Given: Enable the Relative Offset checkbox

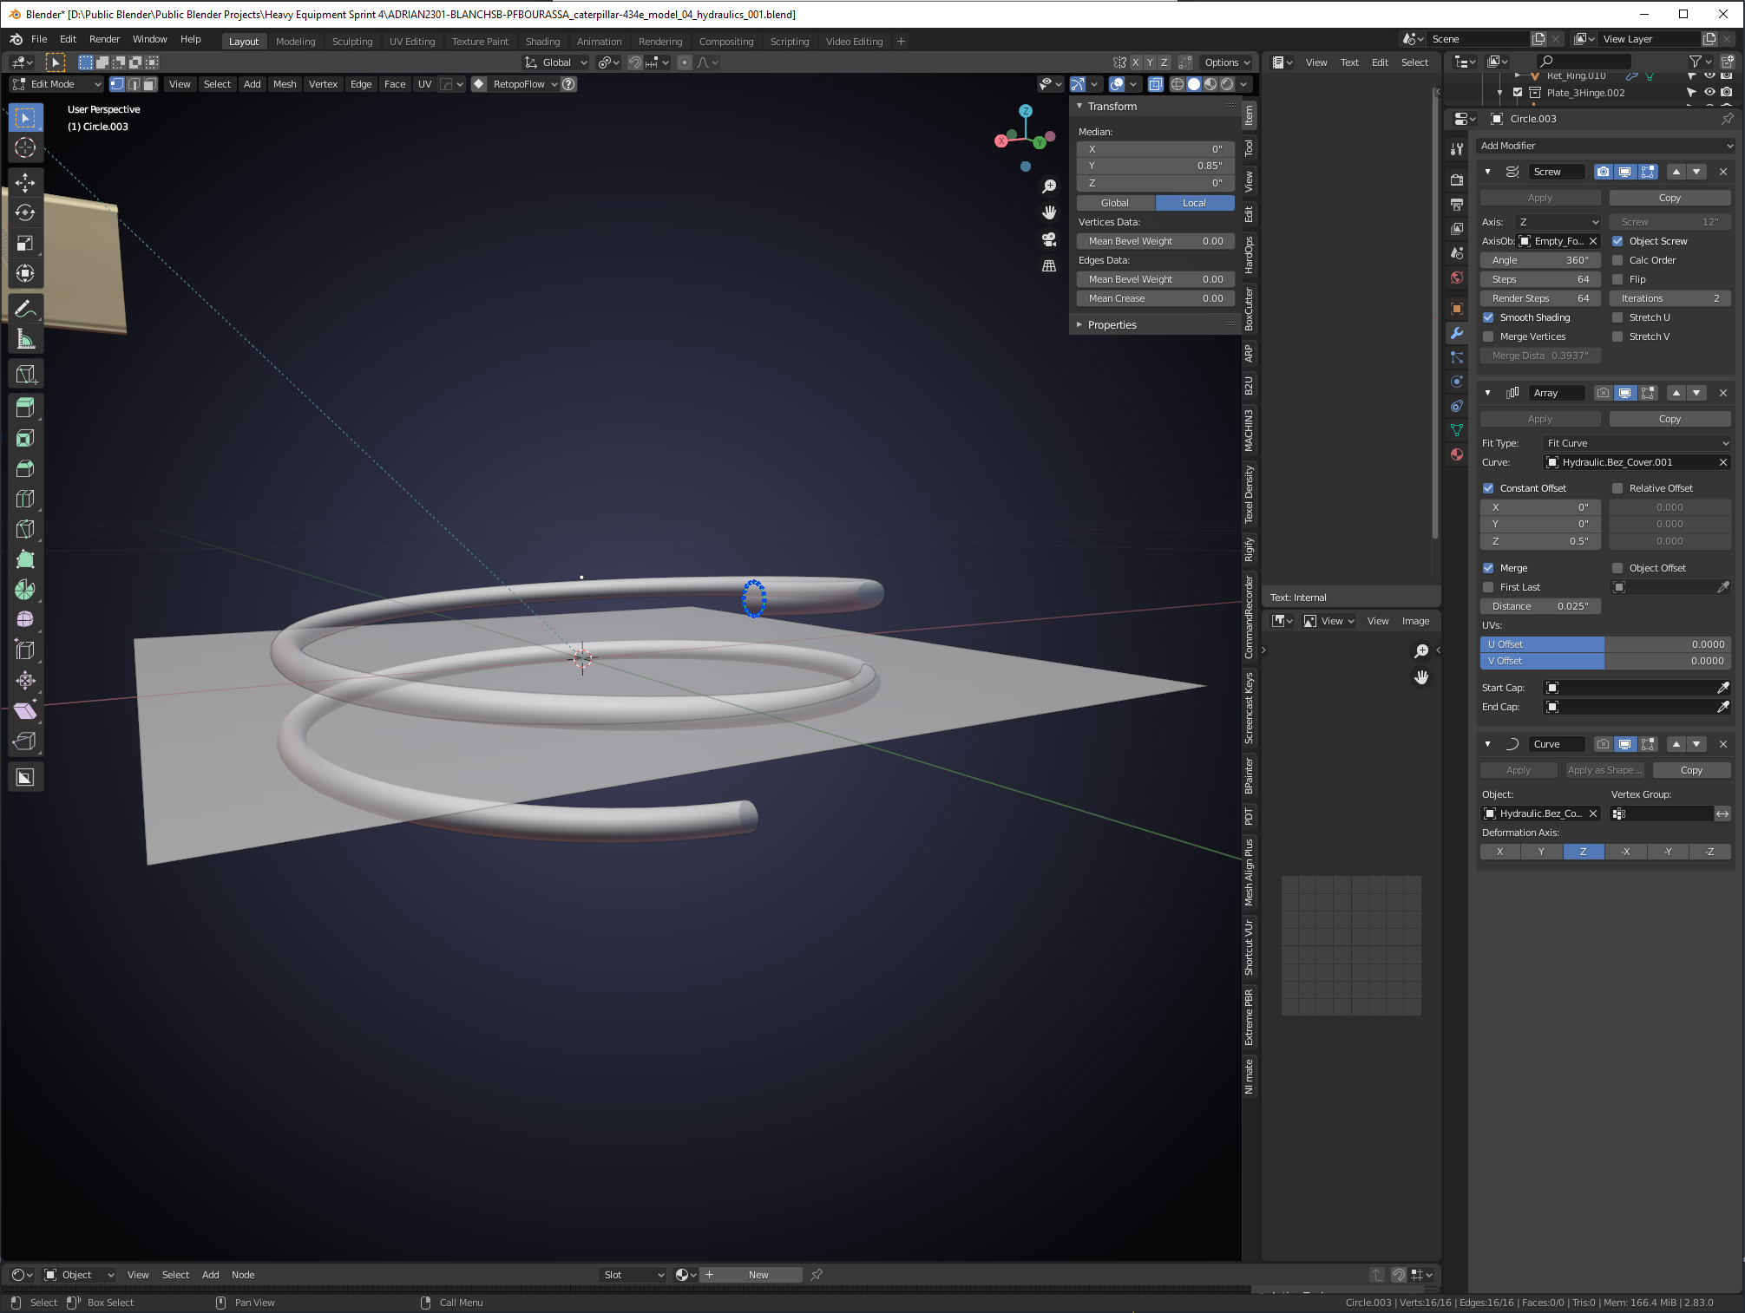Looking at the screenshot, I should pos(1617,488).
